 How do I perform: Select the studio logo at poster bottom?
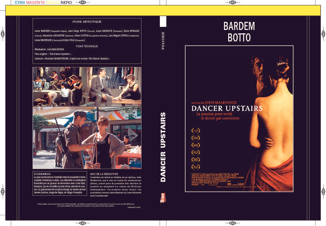click(x=229, y=184)
